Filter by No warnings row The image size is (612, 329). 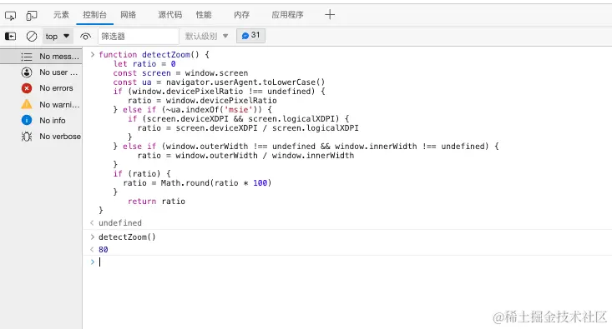[41, 104]
